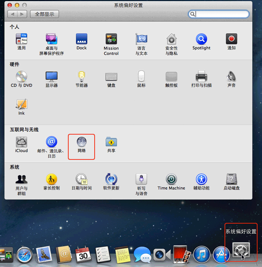This screenshot has height=267, width=262.
Task: Open Messages from the Dock
Action: [x=143, y=254]
